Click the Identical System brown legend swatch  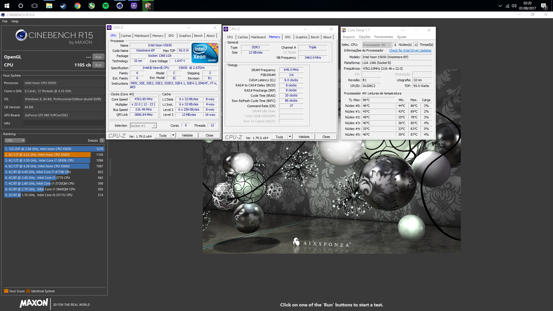[x=28, y=291]
